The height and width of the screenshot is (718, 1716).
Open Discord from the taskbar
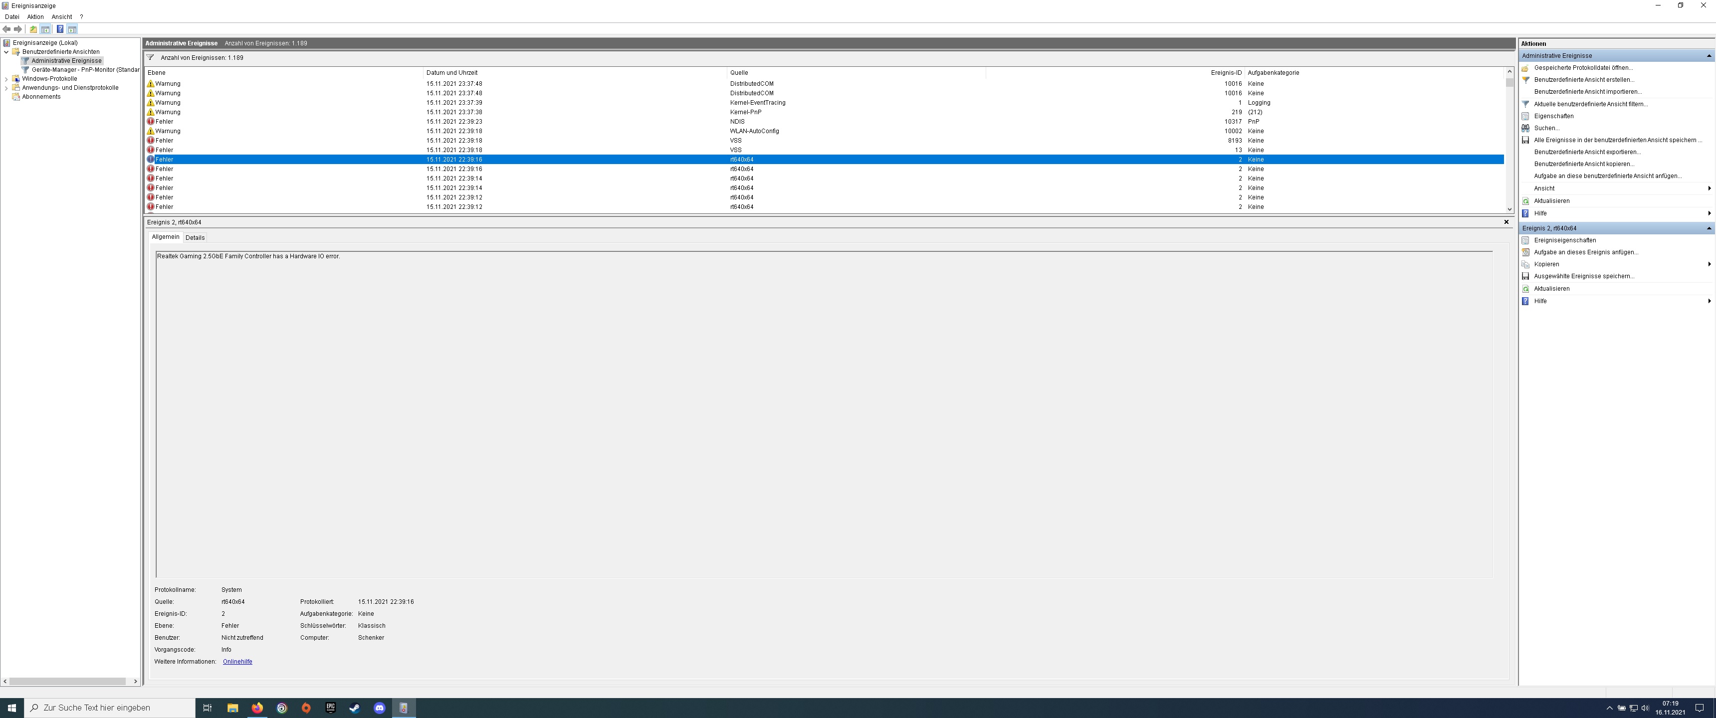[x=379, y=708]
